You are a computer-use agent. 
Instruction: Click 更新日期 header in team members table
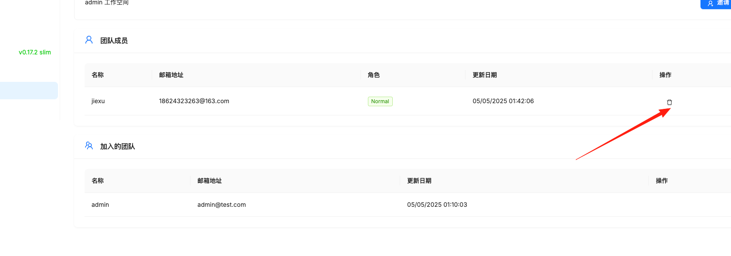point(485,75)
